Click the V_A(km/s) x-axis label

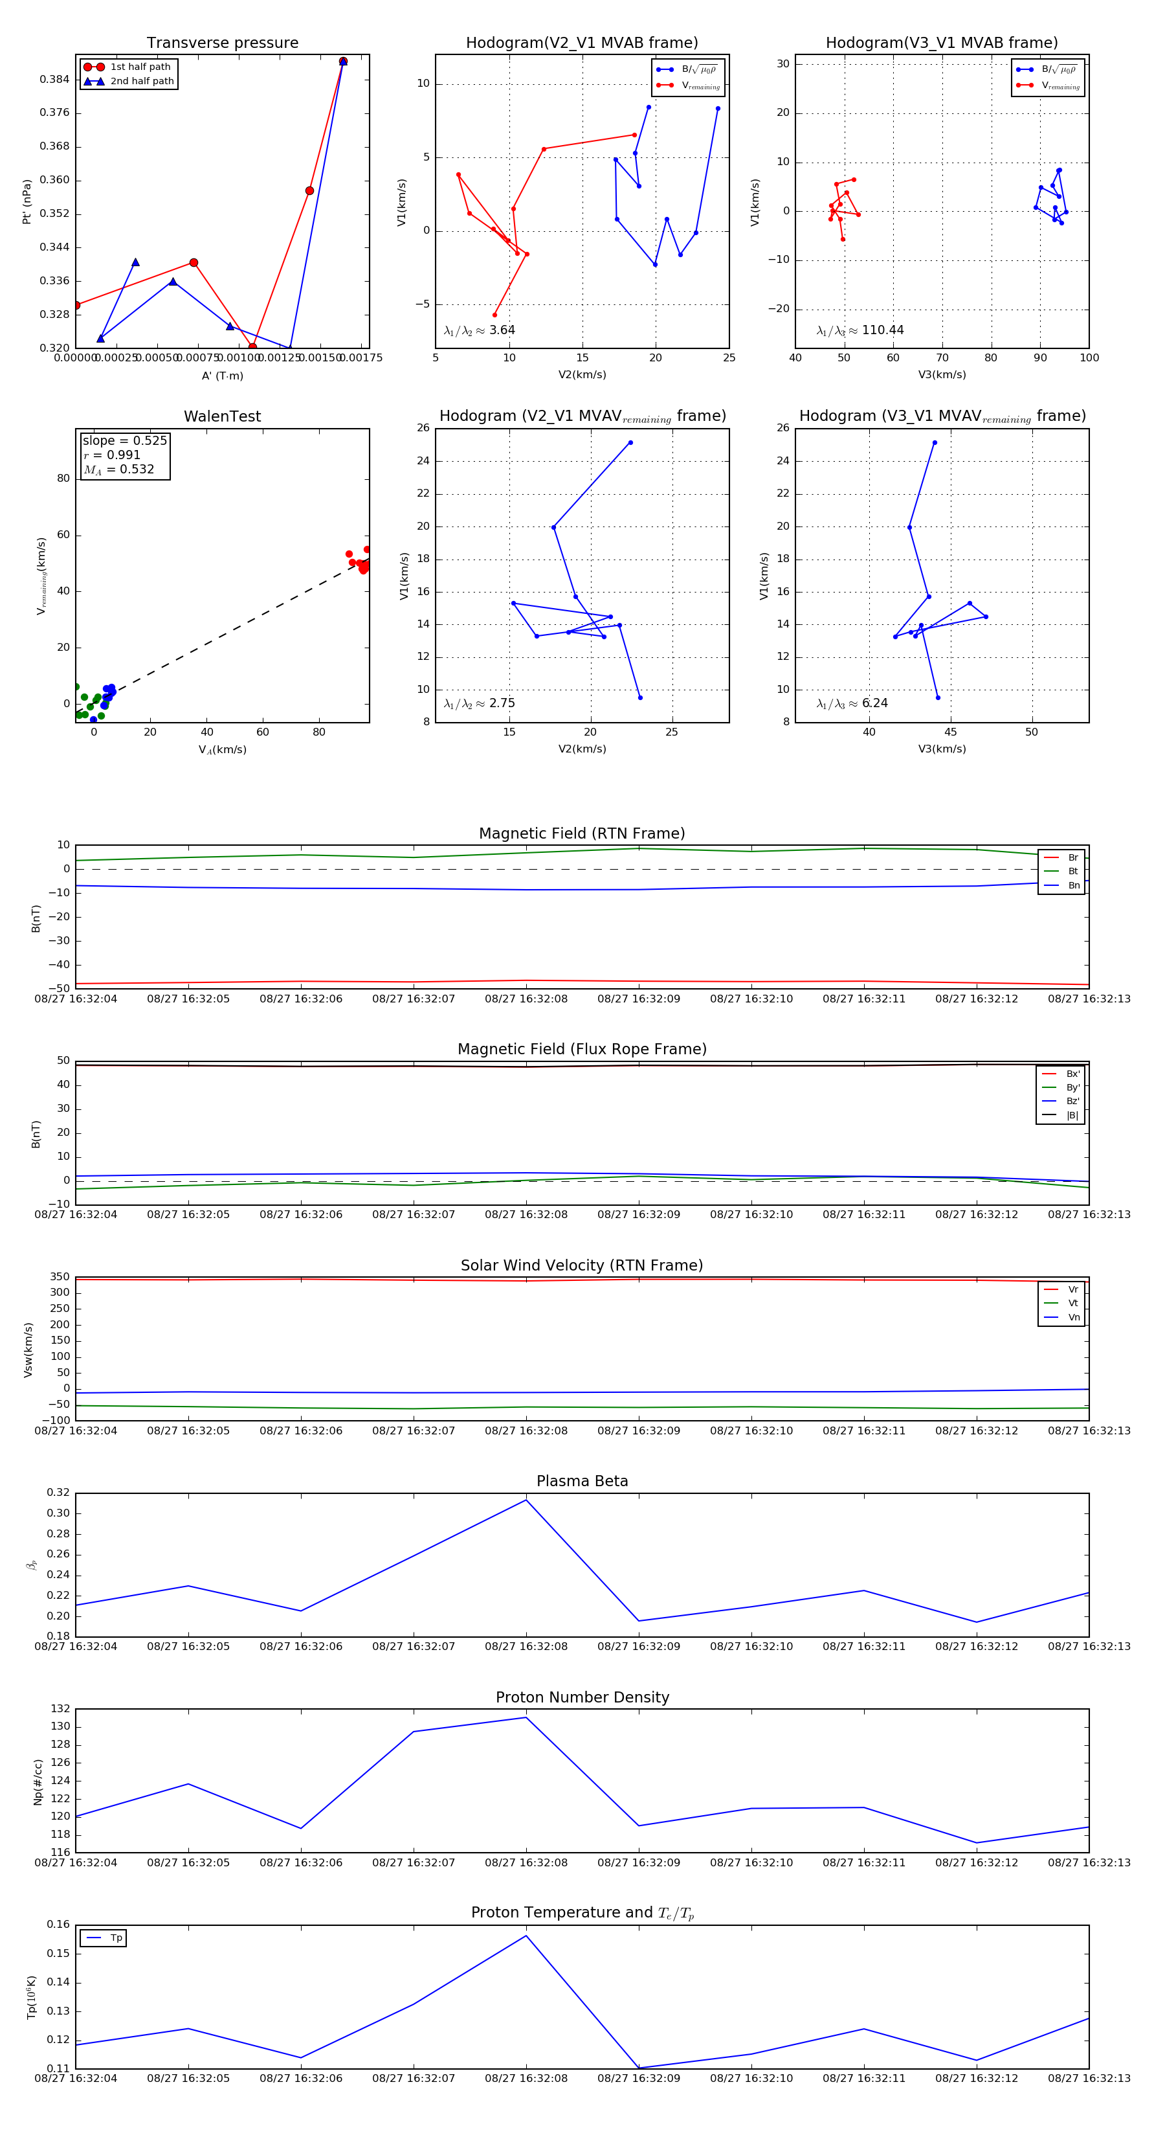pyautogui.click(x=222, y=750)
